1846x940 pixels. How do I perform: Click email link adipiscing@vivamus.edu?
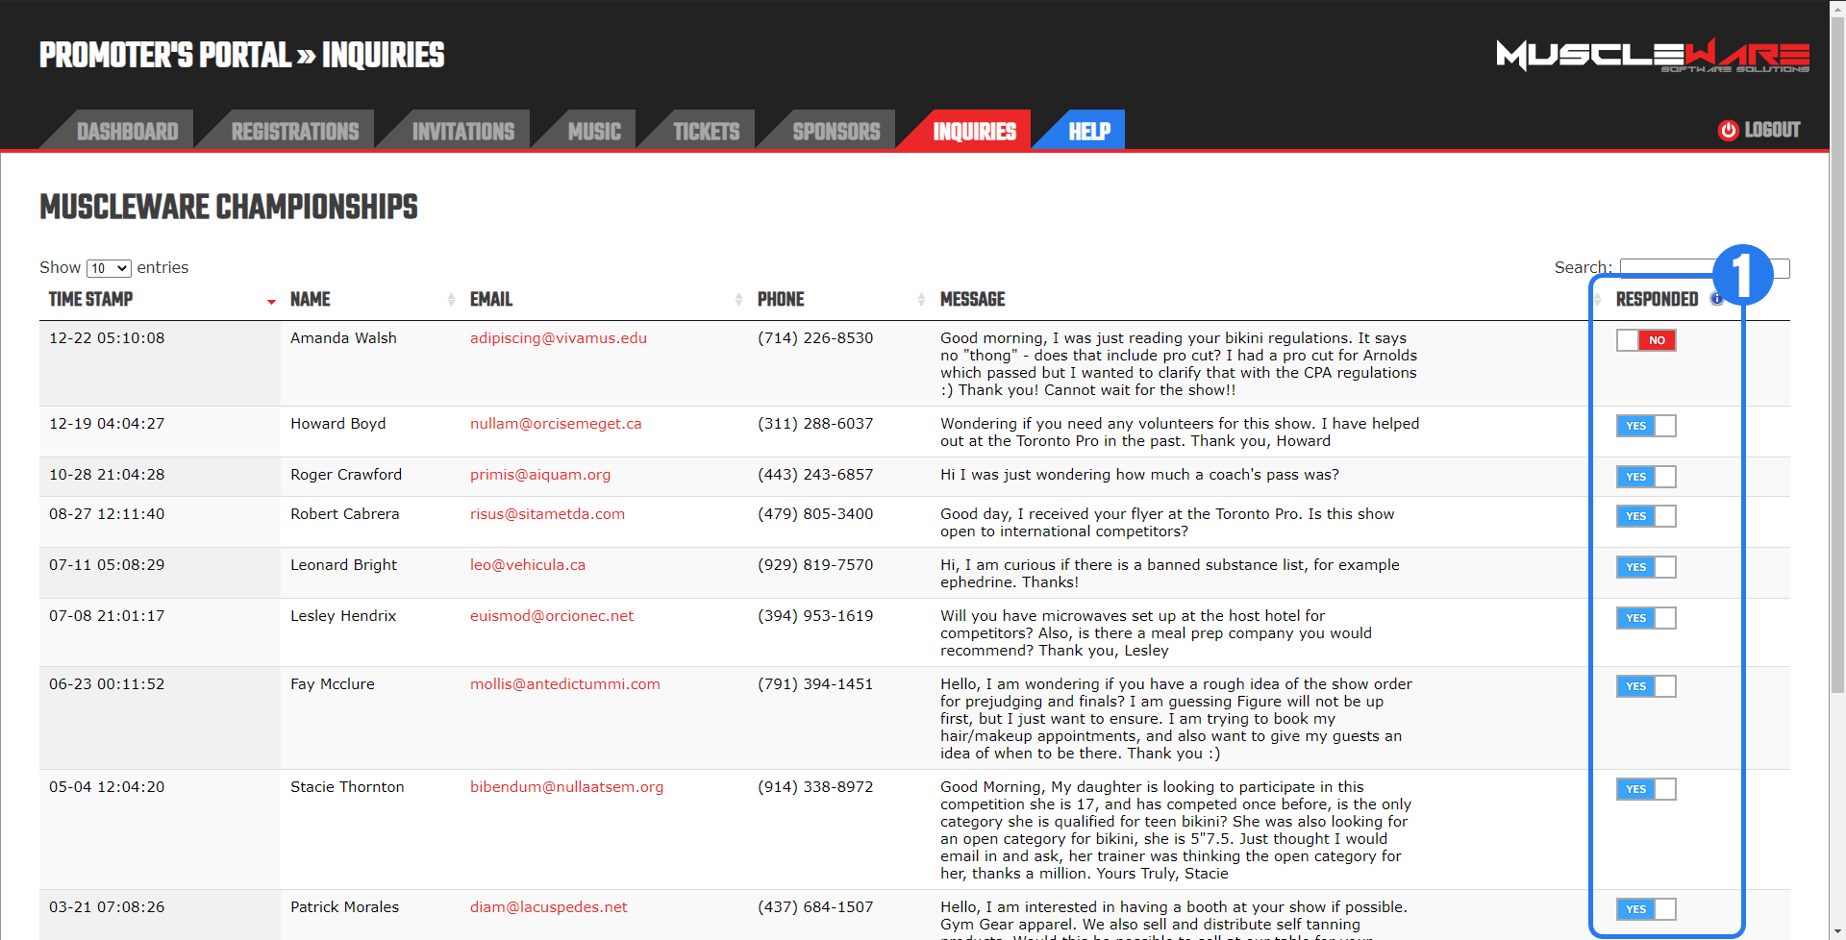point(558,338)
